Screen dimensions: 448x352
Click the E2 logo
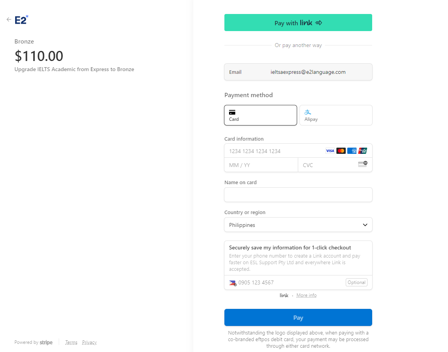click(x=21, y=20)
